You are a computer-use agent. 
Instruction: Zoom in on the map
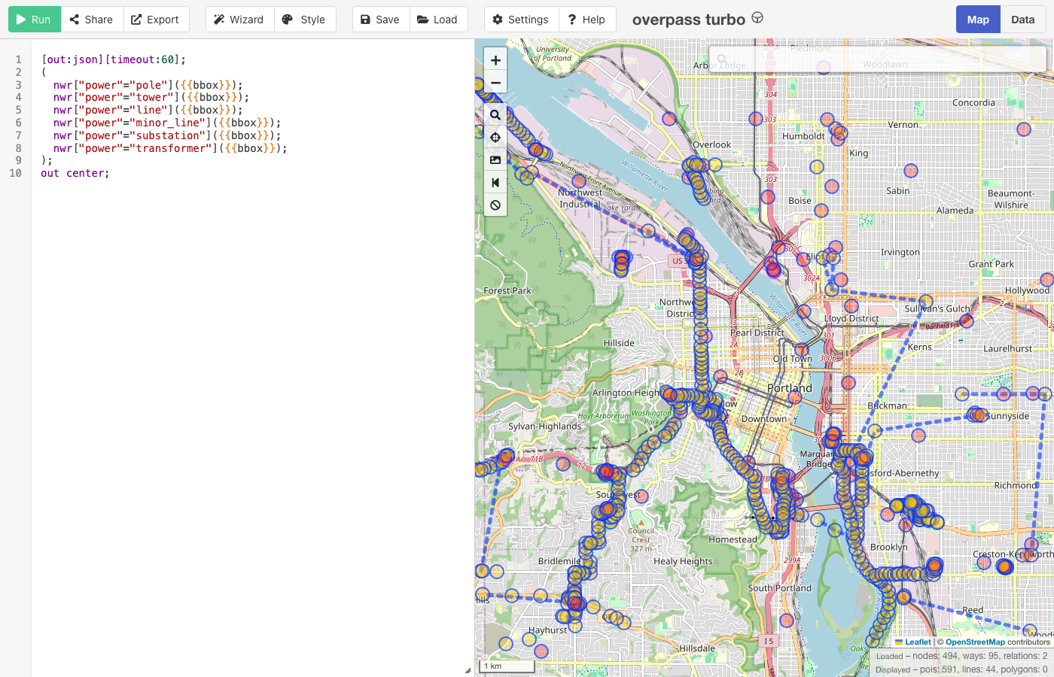pos(495,60)
